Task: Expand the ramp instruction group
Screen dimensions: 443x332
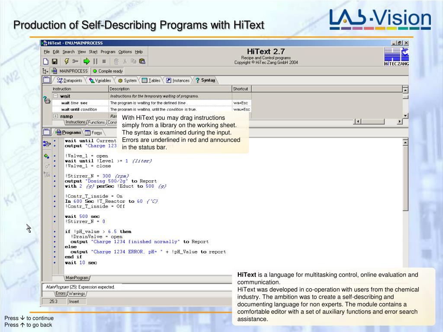Action: [56, 116]
